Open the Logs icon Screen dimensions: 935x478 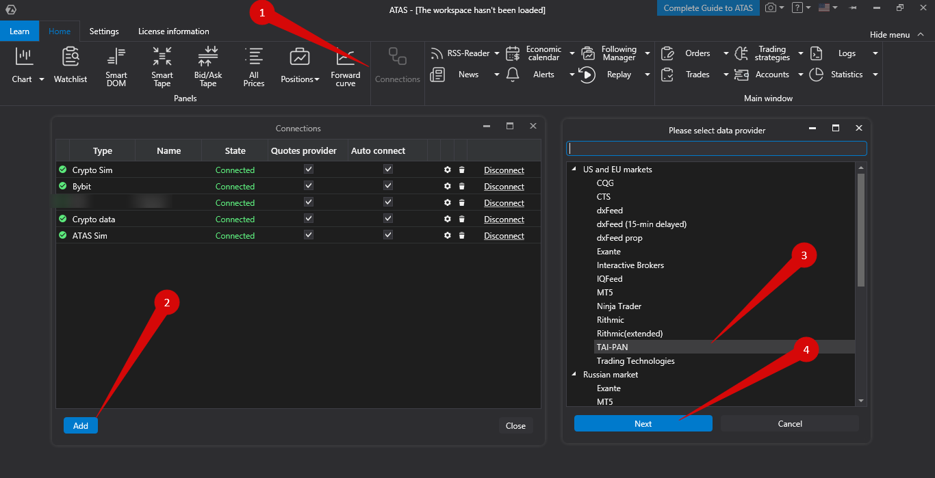[x=816, y=53]
